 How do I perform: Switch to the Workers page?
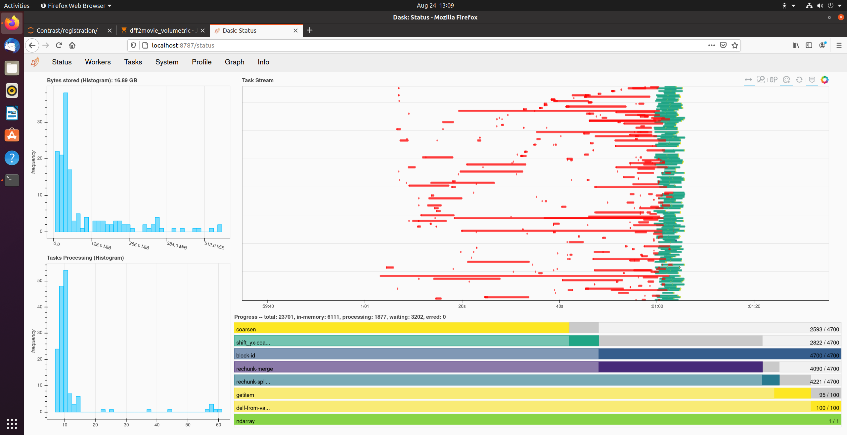click(x=98, y=62)
